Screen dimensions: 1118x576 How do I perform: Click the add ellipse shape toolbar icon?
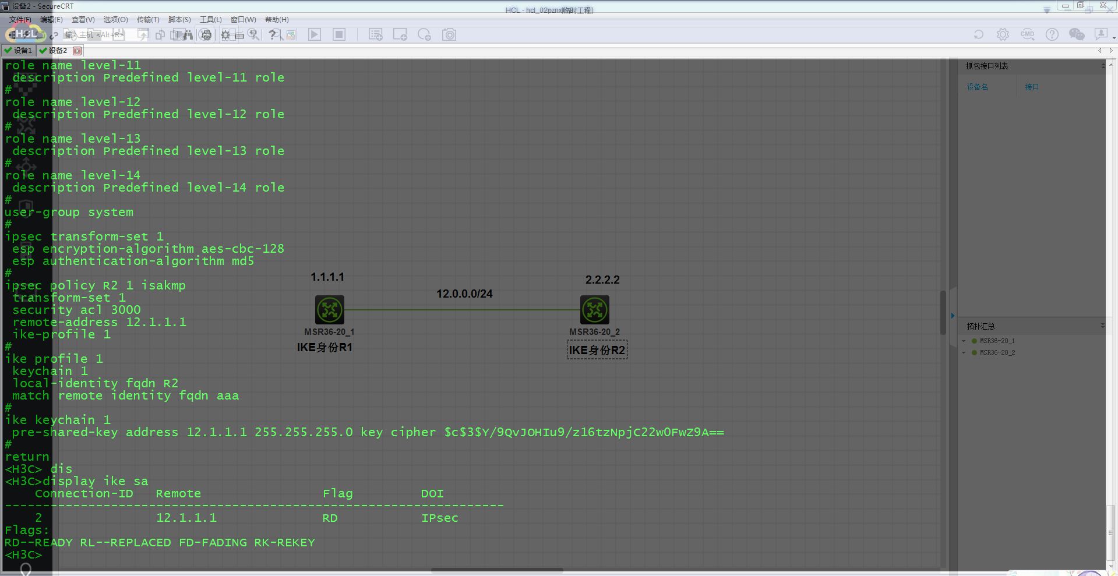tap(425, 35)
